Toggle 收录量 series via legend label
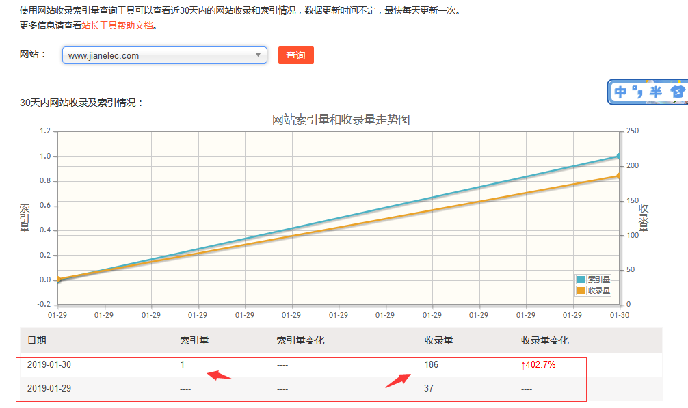 599,290
